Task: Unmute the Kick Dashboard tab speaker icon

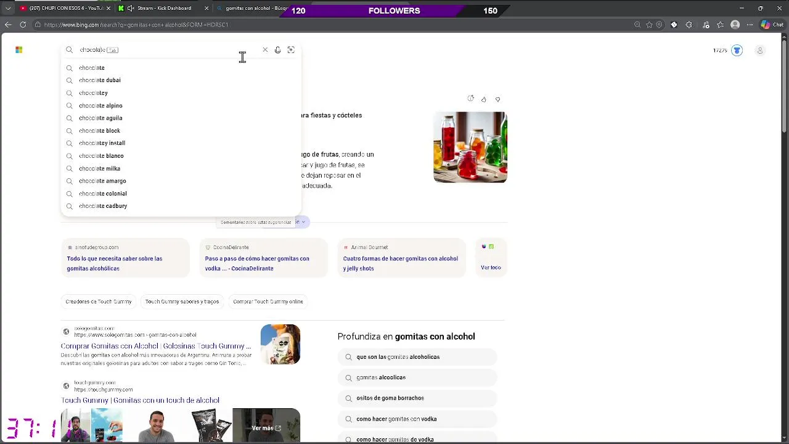Action: (131, 9)
